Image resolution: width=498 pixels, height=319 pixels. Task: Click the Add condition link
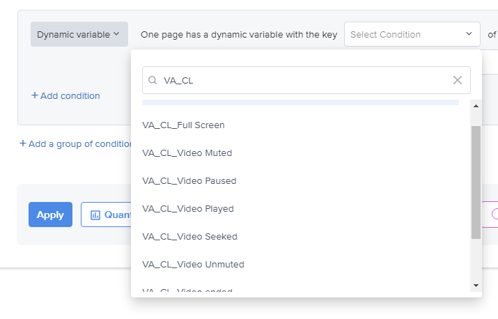point(65,95)
